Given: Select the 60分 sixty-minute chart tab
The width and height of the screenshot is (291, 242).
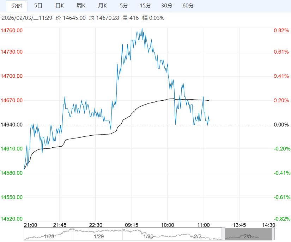Looking at the screenshot, I should [188, 6].
